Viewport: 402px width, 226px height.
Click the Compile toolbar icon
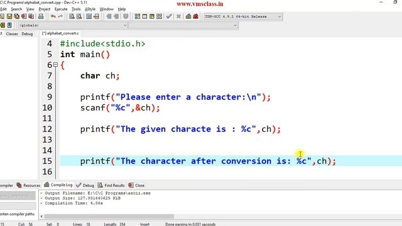click(137, 16)
